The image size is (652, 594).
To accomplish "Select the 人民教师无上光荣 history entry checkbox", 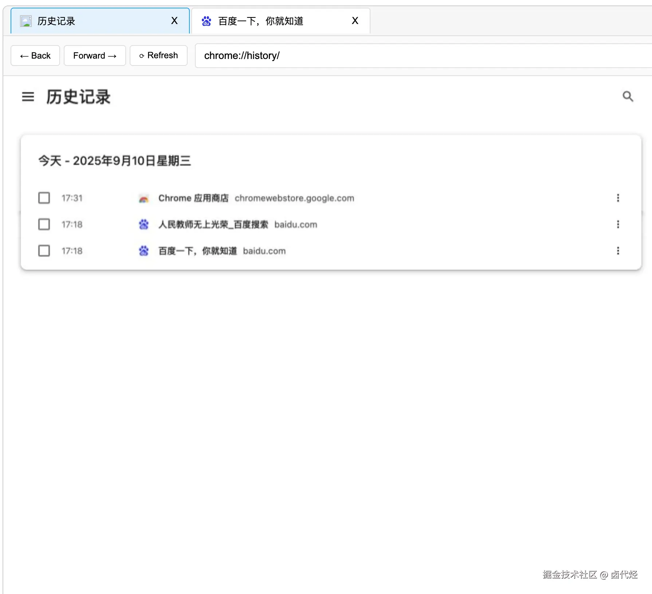I will (x=44, y=224).
